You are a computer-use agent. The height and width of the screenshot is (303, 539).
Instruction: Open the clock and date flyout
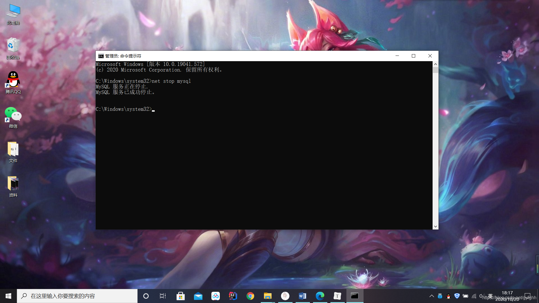click(507, 296)
